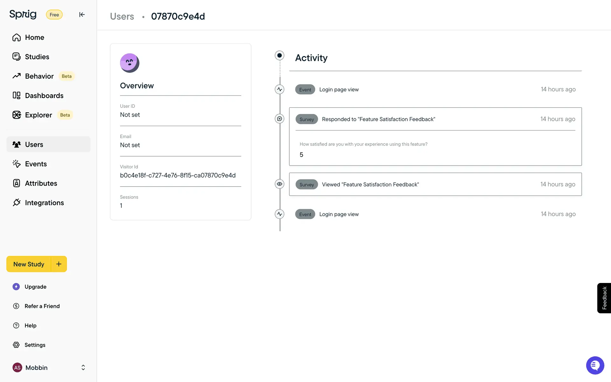Open Integrations from the sidebar
The height and width of the screenshot is (382, 611).
pyautogui.click(x=44, y=203)
